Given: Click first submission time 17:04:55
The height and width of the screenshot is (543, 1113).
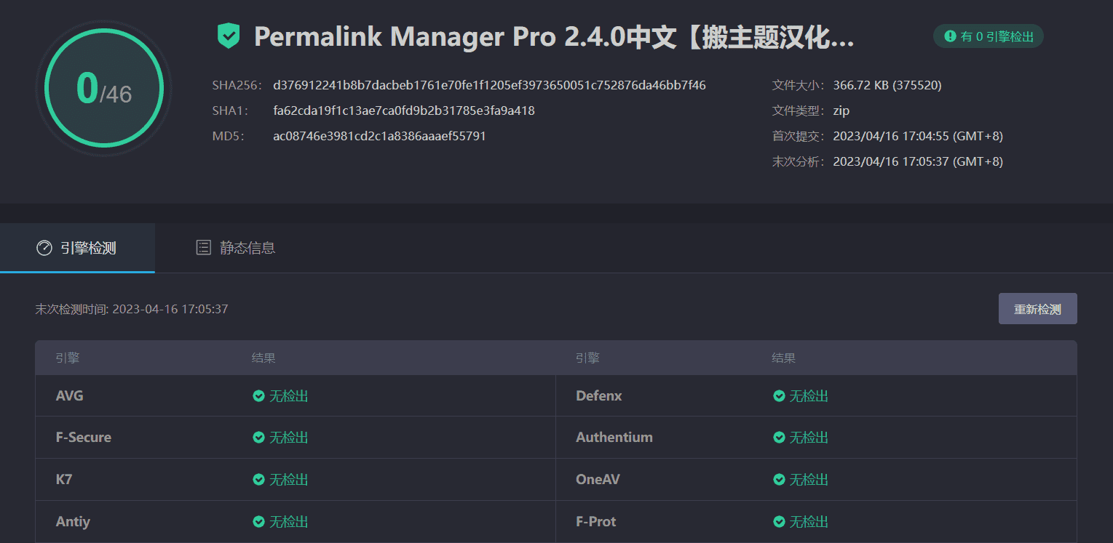Looking at the screenshot, I should [x=918, y=137].
